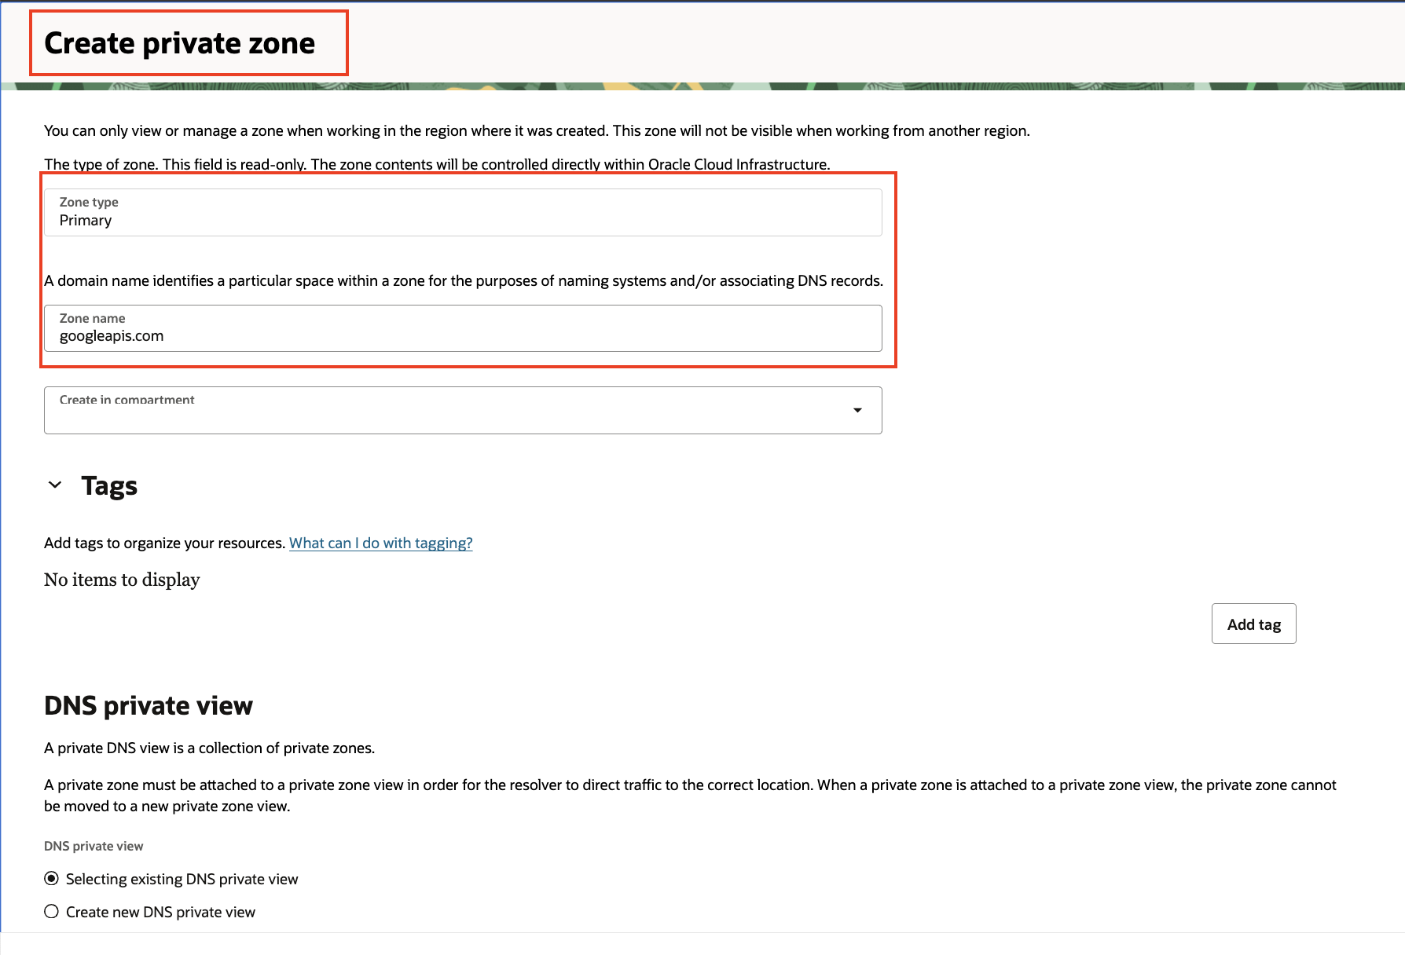Click the zone type read-only explanation text
The width and height of the screenshot is (1405, 955).
[437, 164]
